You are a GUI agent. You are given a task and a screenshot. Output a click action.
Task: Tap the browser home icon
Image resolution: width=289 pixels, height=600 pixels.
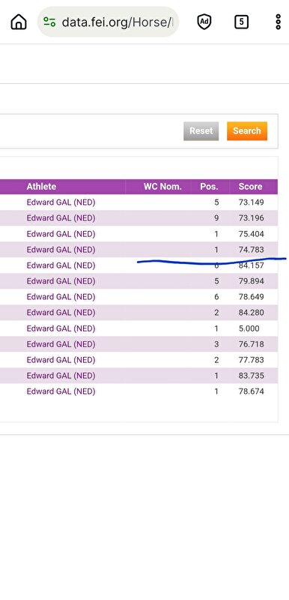19,22
